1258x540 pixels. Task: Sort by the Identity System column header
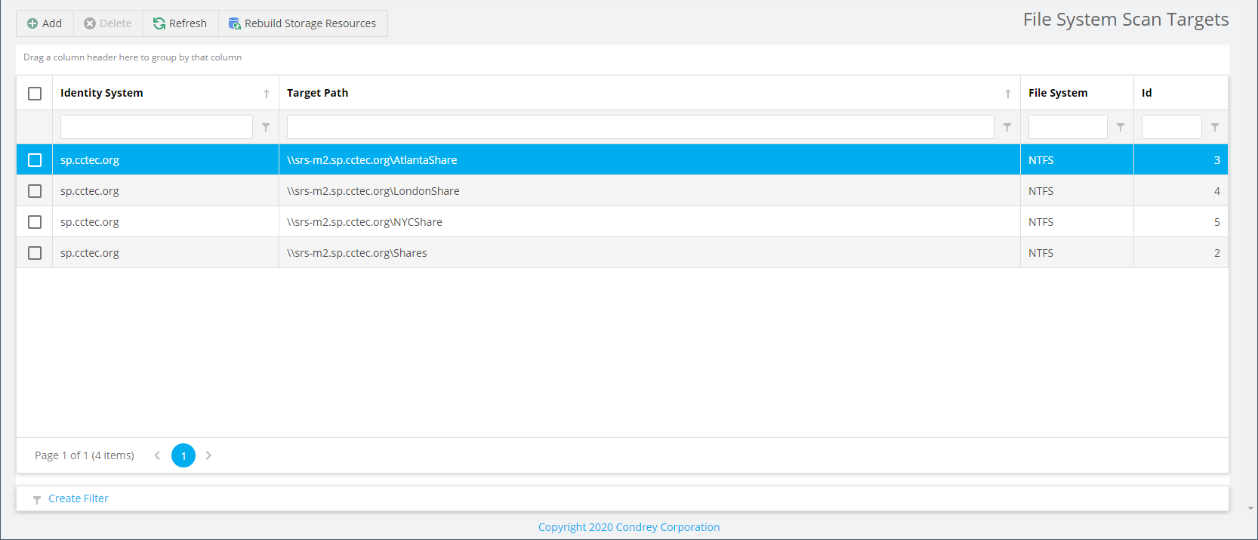[102, 93]
